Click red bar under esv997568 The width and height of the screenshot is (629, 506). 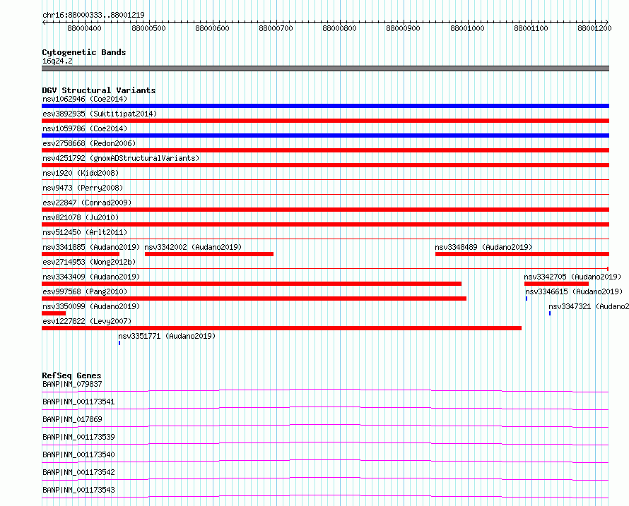point(254,299)
